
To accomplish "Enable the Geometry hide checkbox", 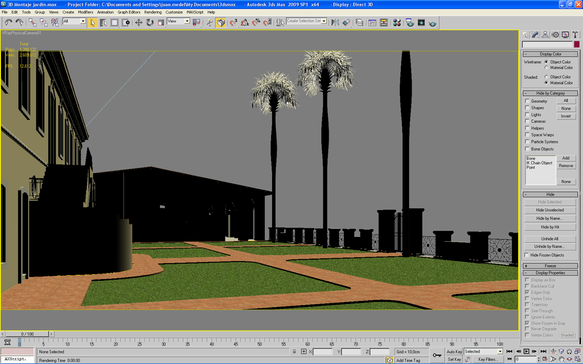I will coord(527,101).
